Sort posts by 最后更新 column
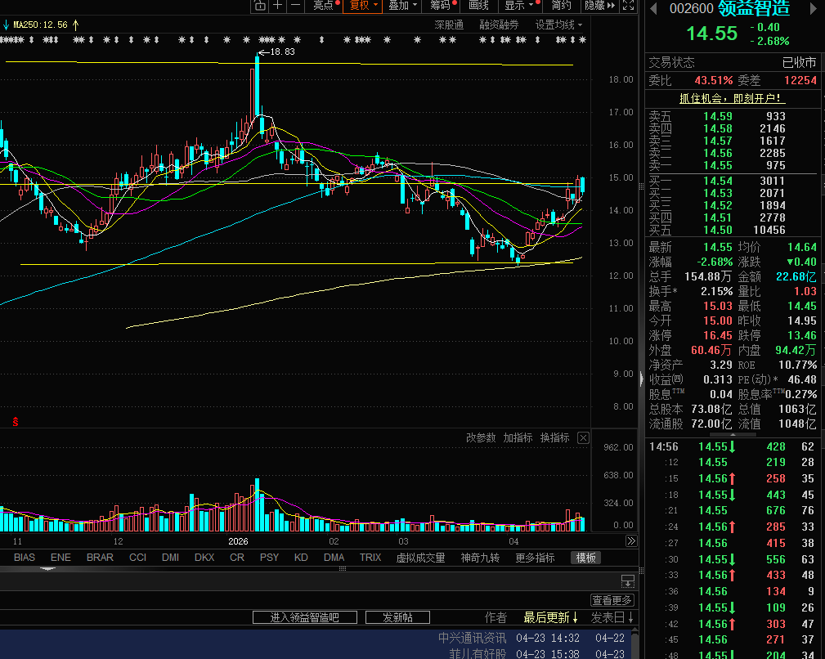 tap(550, 617)
